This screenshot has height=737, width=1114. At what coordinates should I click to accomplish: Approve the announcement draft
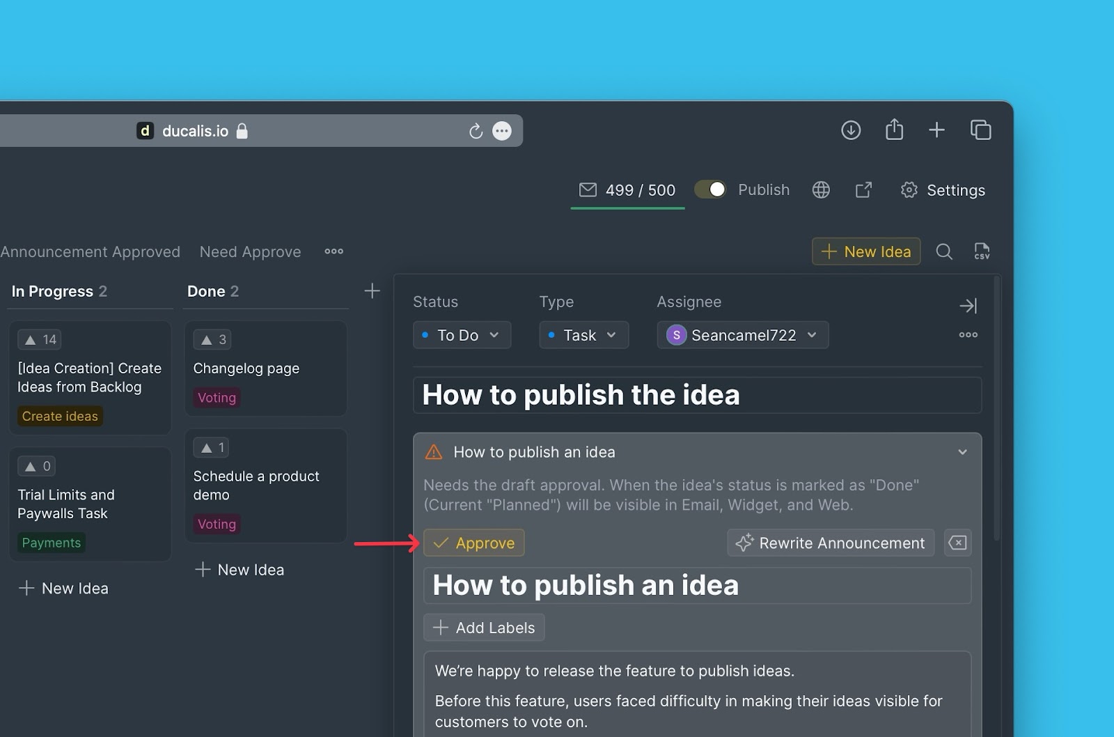pos(474,543)
